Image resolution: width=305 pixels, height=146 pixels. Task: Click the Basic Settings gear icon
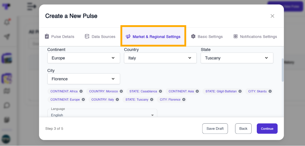click(193, 36)
